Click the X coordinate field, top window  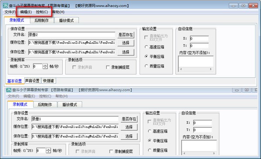coord(199,38)
